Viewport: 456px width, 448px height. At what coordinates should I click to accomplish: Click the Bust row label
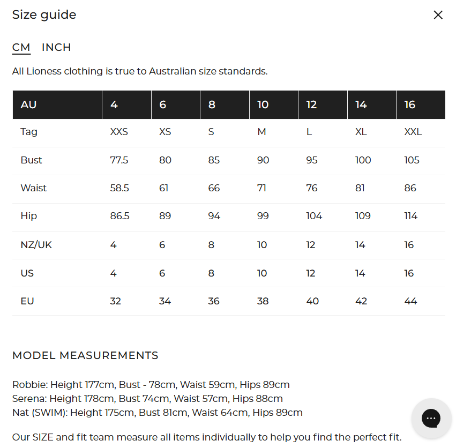coord(31,160)
